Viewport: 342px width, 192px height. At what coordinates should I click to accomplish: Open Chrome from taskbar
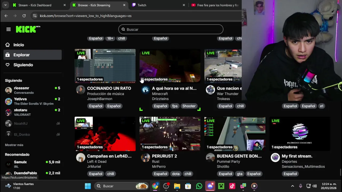[x=155, y=186]
